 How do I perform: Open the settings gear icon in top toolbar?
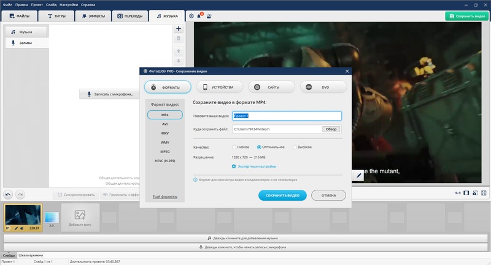pos(191,16)
